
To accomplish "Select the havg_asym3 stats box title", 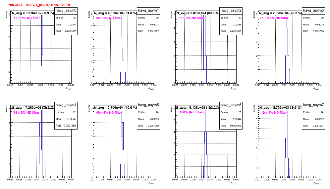I will pos(313,11).
